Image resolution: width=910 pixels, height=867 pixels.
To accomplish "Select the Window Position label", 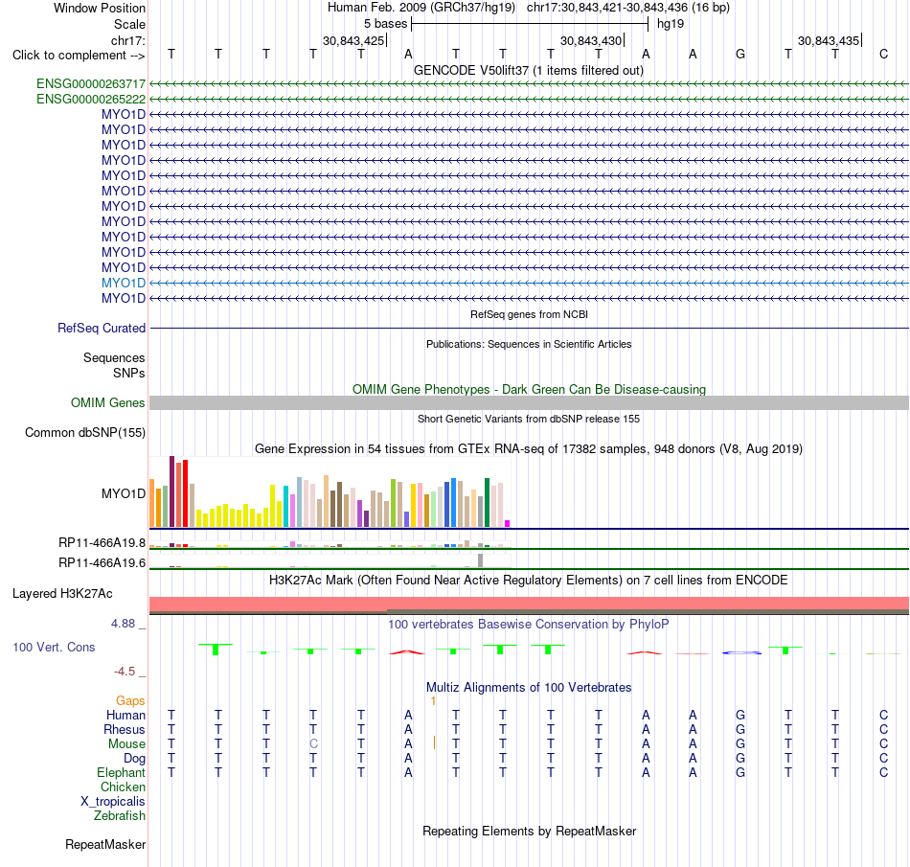I will [x=100, y=8].
